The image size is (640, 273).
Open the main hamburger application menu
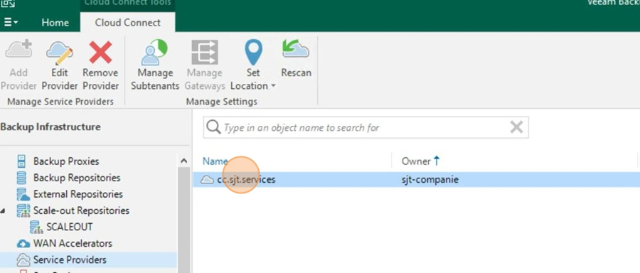tap(11, 23)
